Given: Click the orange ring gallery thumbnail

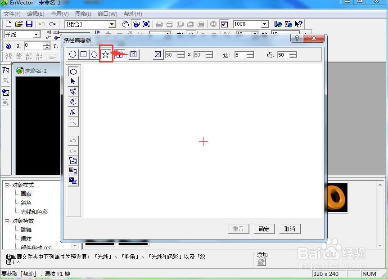Looking at the screenshot, I should tap(338, 198).
